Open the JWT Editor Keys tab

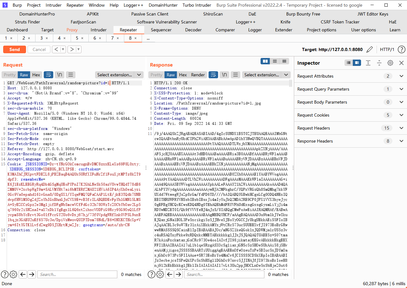373,14
